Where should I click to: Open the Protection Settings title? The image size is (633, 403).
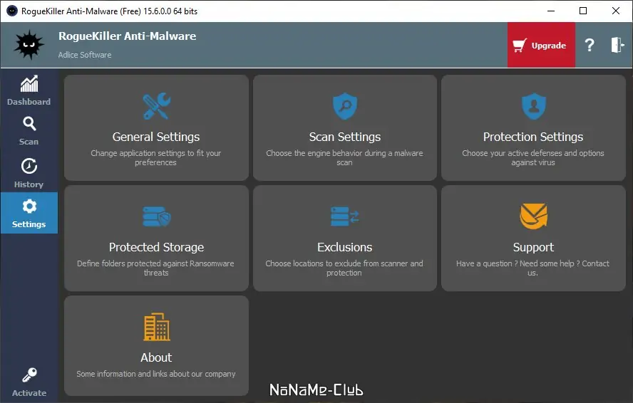pyautogui.click(x=533, y=137)
